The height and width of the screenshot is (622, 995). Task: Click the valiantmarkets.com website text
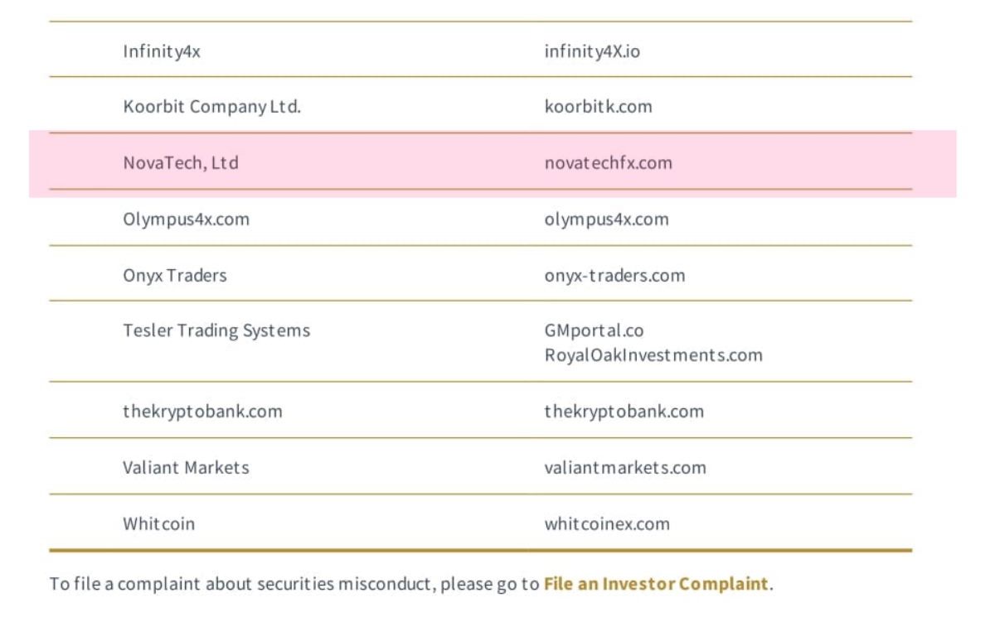point(625,467)
